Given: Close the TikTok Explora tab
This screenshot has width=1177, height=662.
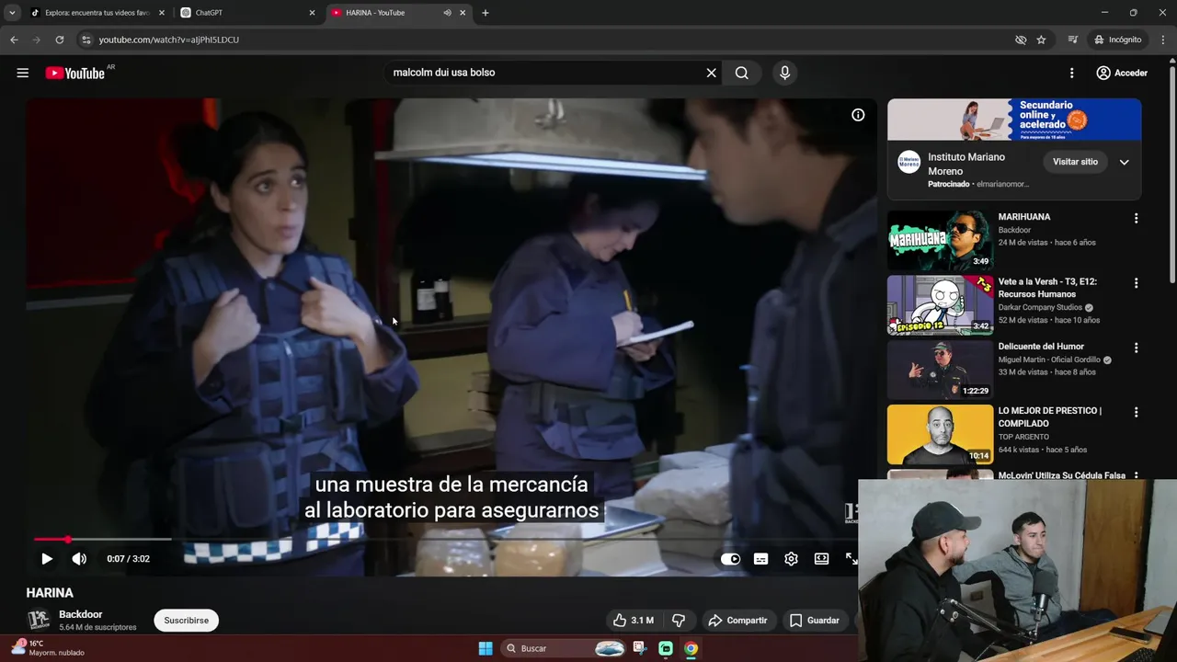Looking at the screenshot, I should 162,13.
